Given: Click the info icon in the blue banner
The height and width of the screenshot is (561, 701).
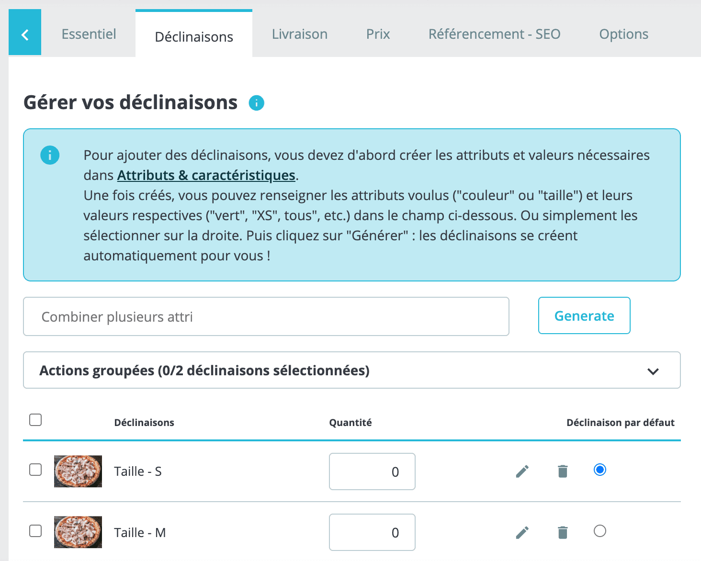Looking at the screenshot, I should pyautogui.click(x=50, y=155).
